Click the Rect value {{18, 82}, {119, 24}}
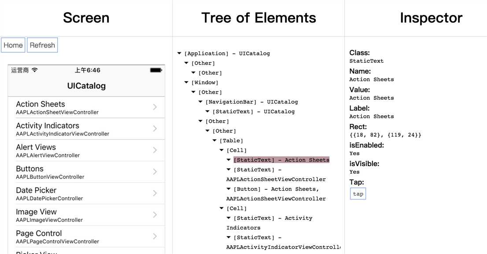The image size is (487, 254). tap(385, 135)
